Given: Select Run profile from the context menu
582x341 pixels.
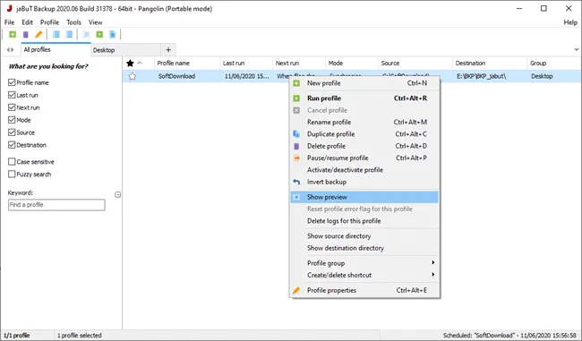Looking at the screenshot, I should tap(364, 98).
